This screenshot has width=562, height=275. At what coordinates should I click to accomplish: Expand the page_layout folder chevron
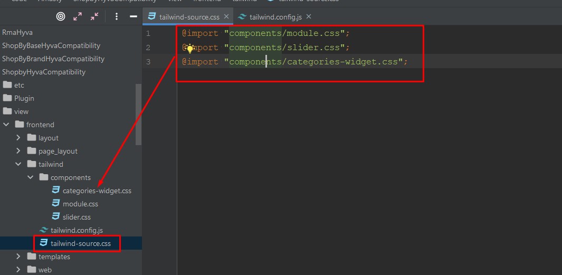[18, 151]
